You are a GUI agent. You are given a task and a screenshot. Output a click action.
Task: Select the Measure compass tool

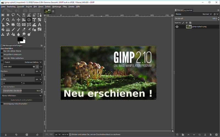coord(13,20)
